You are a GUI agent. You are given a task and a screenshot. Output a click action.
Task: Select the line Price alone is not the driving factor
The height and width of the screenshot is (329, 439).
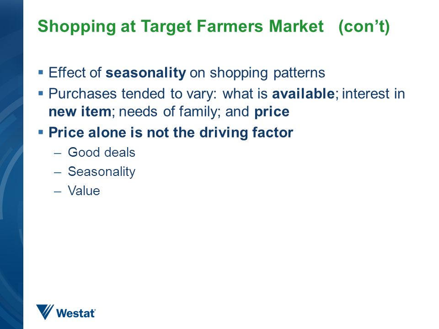pos(171,133)
